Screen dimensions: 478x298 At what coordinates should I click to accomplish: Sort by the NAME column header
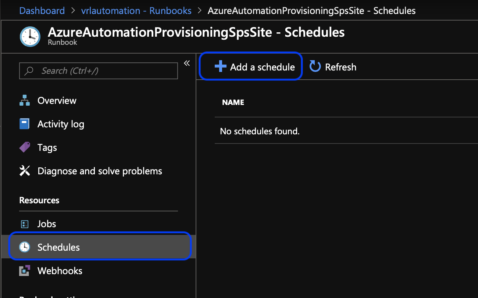(233, 102)
